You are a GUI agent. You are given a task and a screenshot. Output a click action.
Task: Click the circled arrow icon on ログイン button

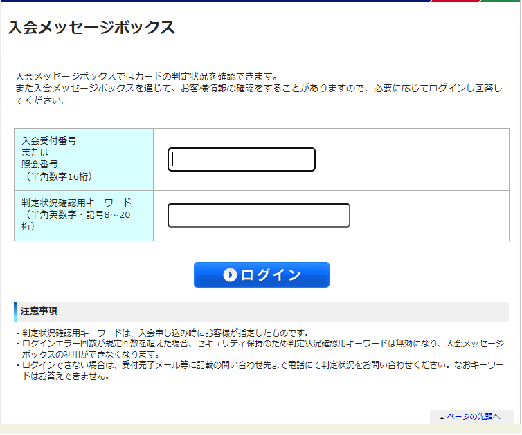(230, 275)
